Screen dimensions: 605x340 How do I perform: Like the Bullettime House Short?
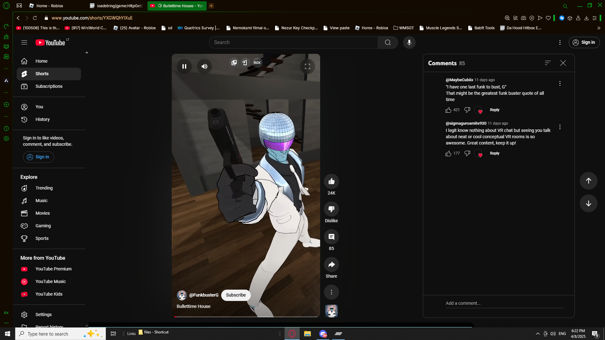click(x=331, y=181)
